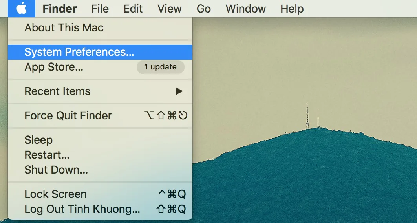Open the Finder menu
The height and width of the screenshot is (223, 417).
pyautogui.click(x=60, y=9)
